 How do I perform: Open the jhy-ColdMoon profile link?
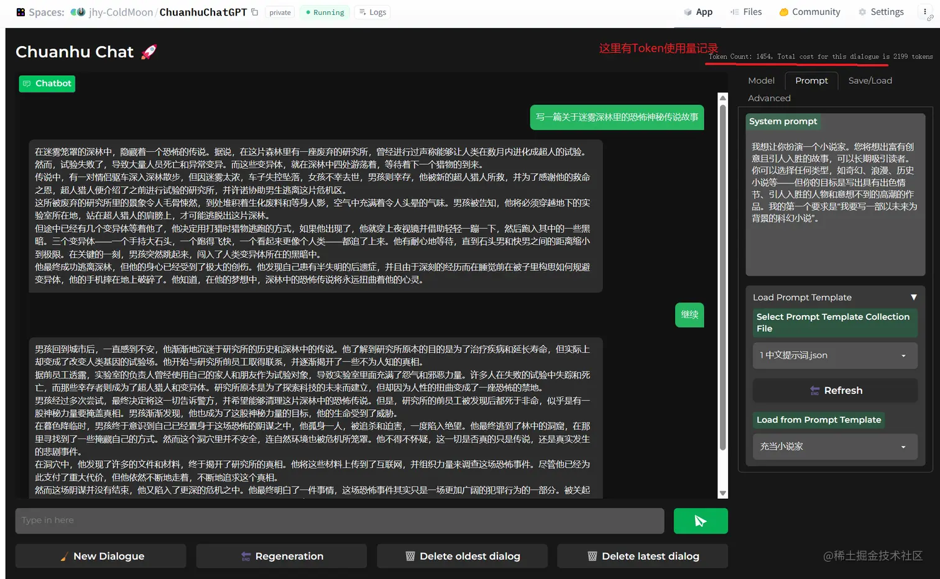[x=121, y=12]
